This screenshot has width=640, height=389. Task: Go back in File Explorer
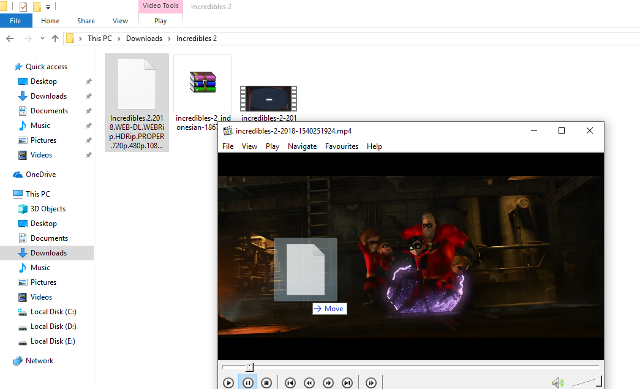(10, 39)
